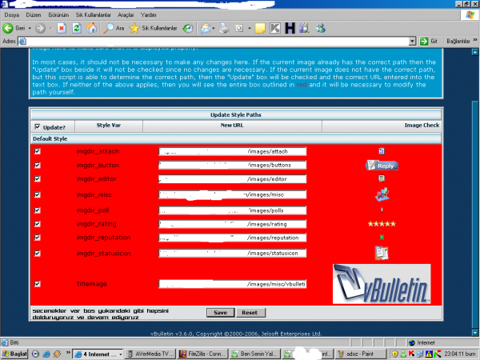This screenshot has height=360, width=480.
Task: Uncheck the imgdir_reputation checkbox
Action: pyautogui.click(x=38, y=238)
